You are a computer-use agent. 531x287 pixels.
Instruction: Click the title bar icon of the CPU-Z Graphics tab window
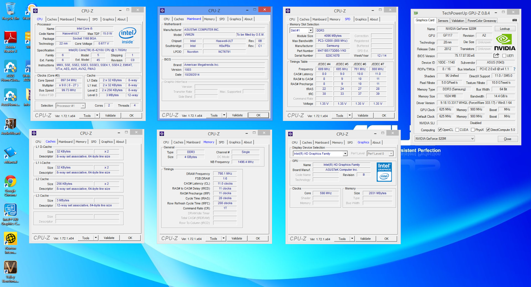[290, 134]
